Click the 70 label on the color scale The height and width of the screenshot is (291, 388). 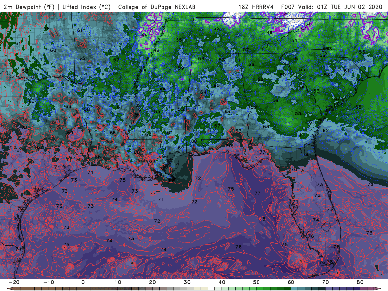tap(325, 282)
